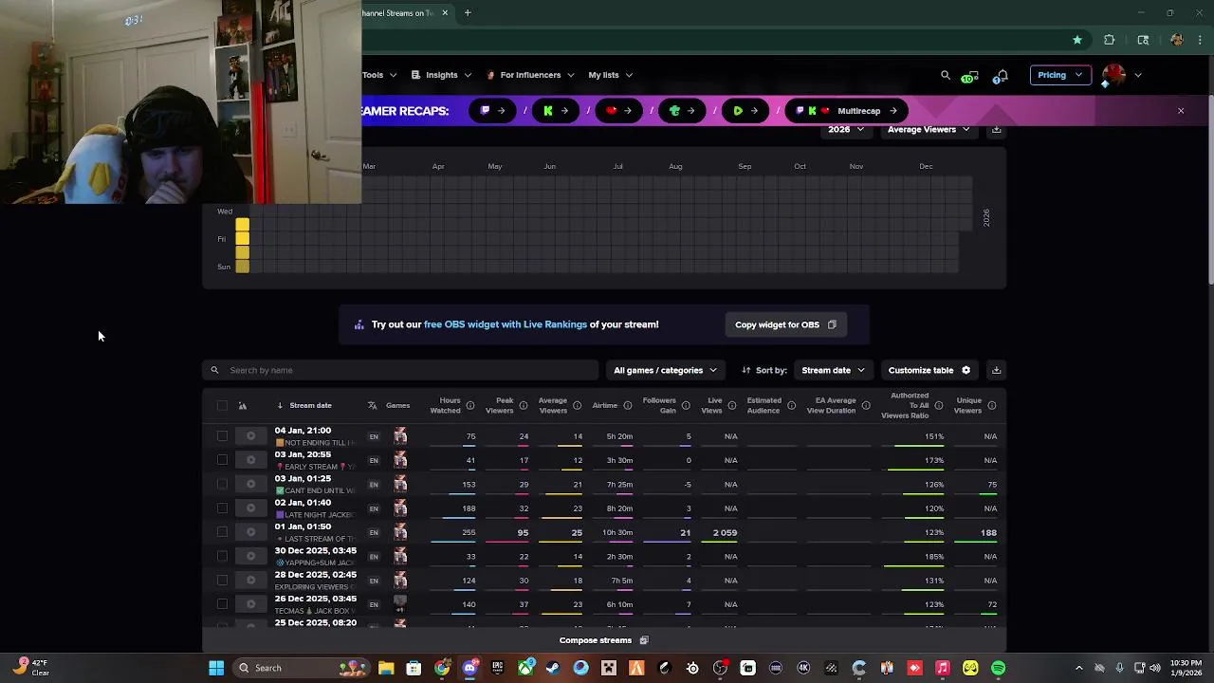
Task: Open the Stream date sort dropdown
Action: 834,370
